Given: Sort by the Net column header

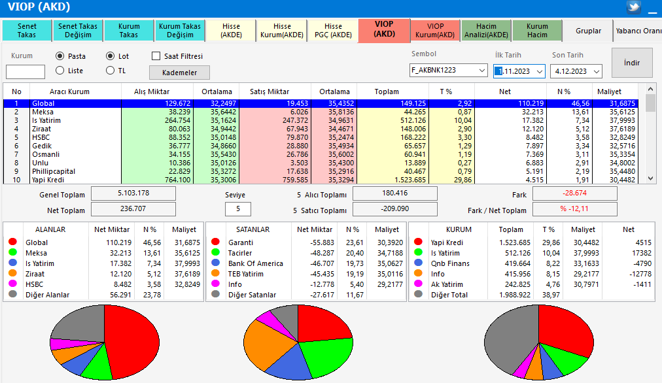Looking at the screenshot, I should pyautogui.click(x=505, y=92).
